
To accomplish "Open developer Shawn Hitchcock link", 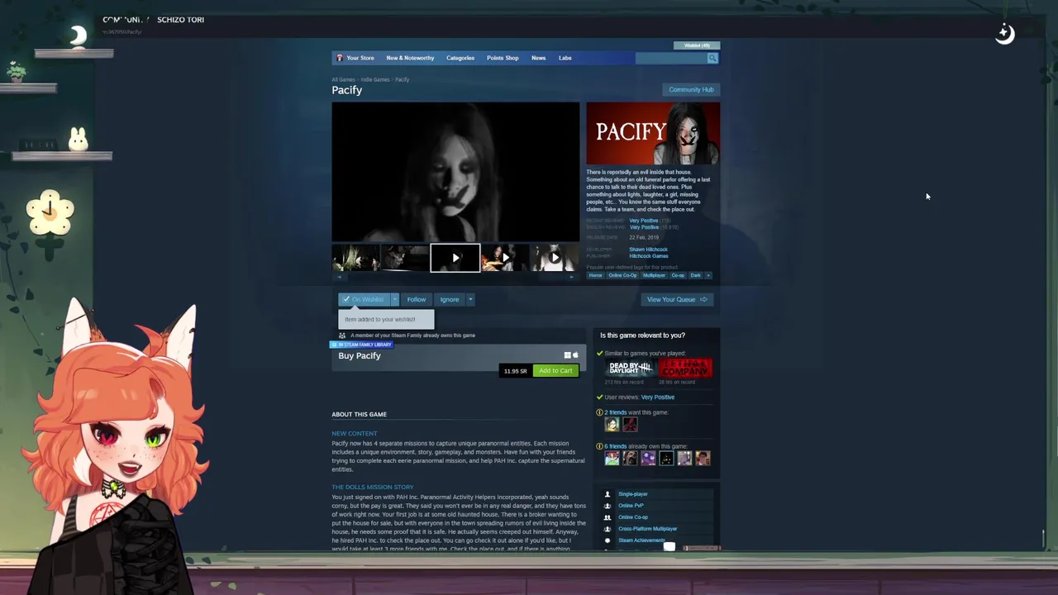I will point(648,250).
